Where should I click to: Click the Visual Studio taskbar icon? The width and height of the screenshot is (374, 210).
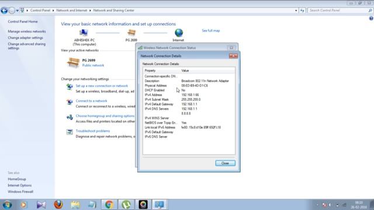click(x=41, y=205)
